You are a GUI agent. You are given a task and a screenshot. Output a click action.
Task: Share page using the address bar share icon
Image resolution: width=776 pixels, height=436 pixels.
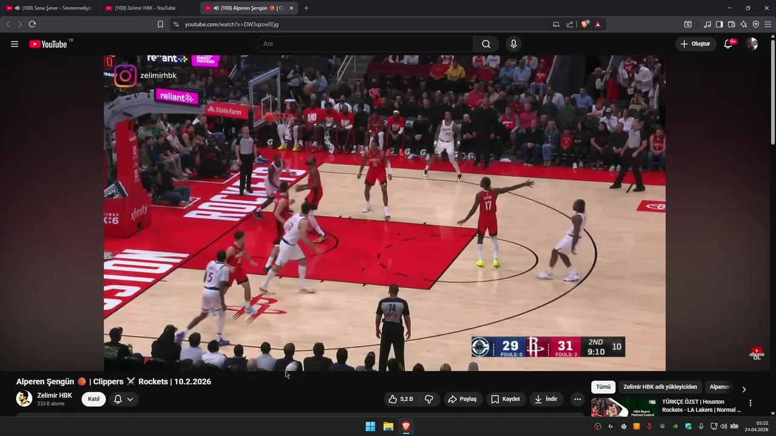(570, 24)
